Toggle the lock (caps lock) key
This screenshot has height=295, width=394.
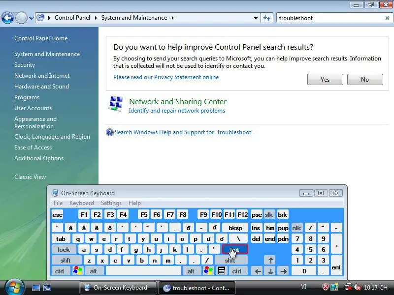coord(64,250)
